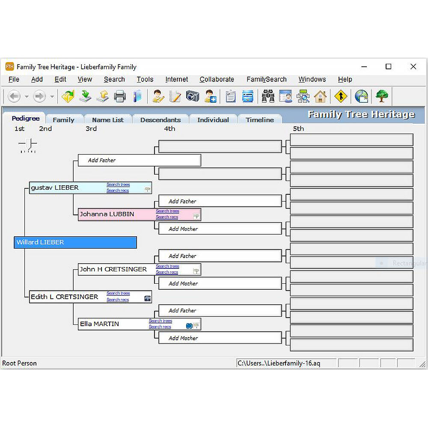Screen dimensions: 428x428
Task: Click Add Father for John H CRETSINGER
Action: click(220, 256)
